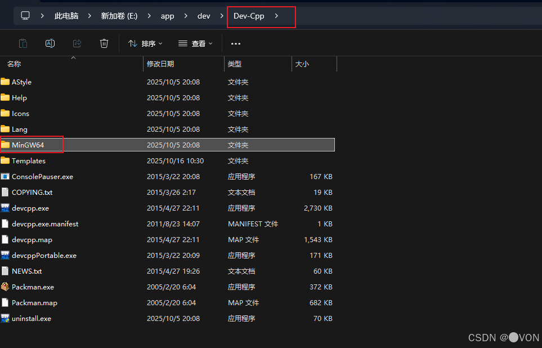Image resolution: width=542 pixels, height=348 pixels.
Task: Click the Help folder icon
Action: [5, 97]
